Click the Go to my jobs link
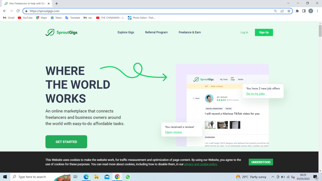322x181 pixels. point(255,94)
